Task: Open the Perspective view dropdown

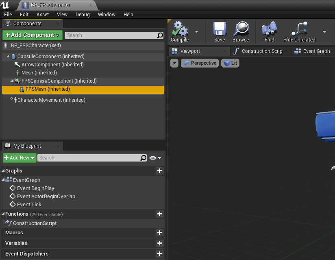Action: click(200, 63)
